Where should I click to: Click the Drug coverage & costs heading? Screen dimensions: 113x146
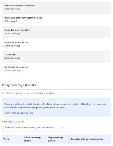(x=19, y=85)
